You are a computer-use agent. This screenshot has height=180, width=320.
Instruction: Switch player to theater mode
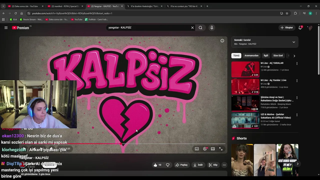point(213,149)
